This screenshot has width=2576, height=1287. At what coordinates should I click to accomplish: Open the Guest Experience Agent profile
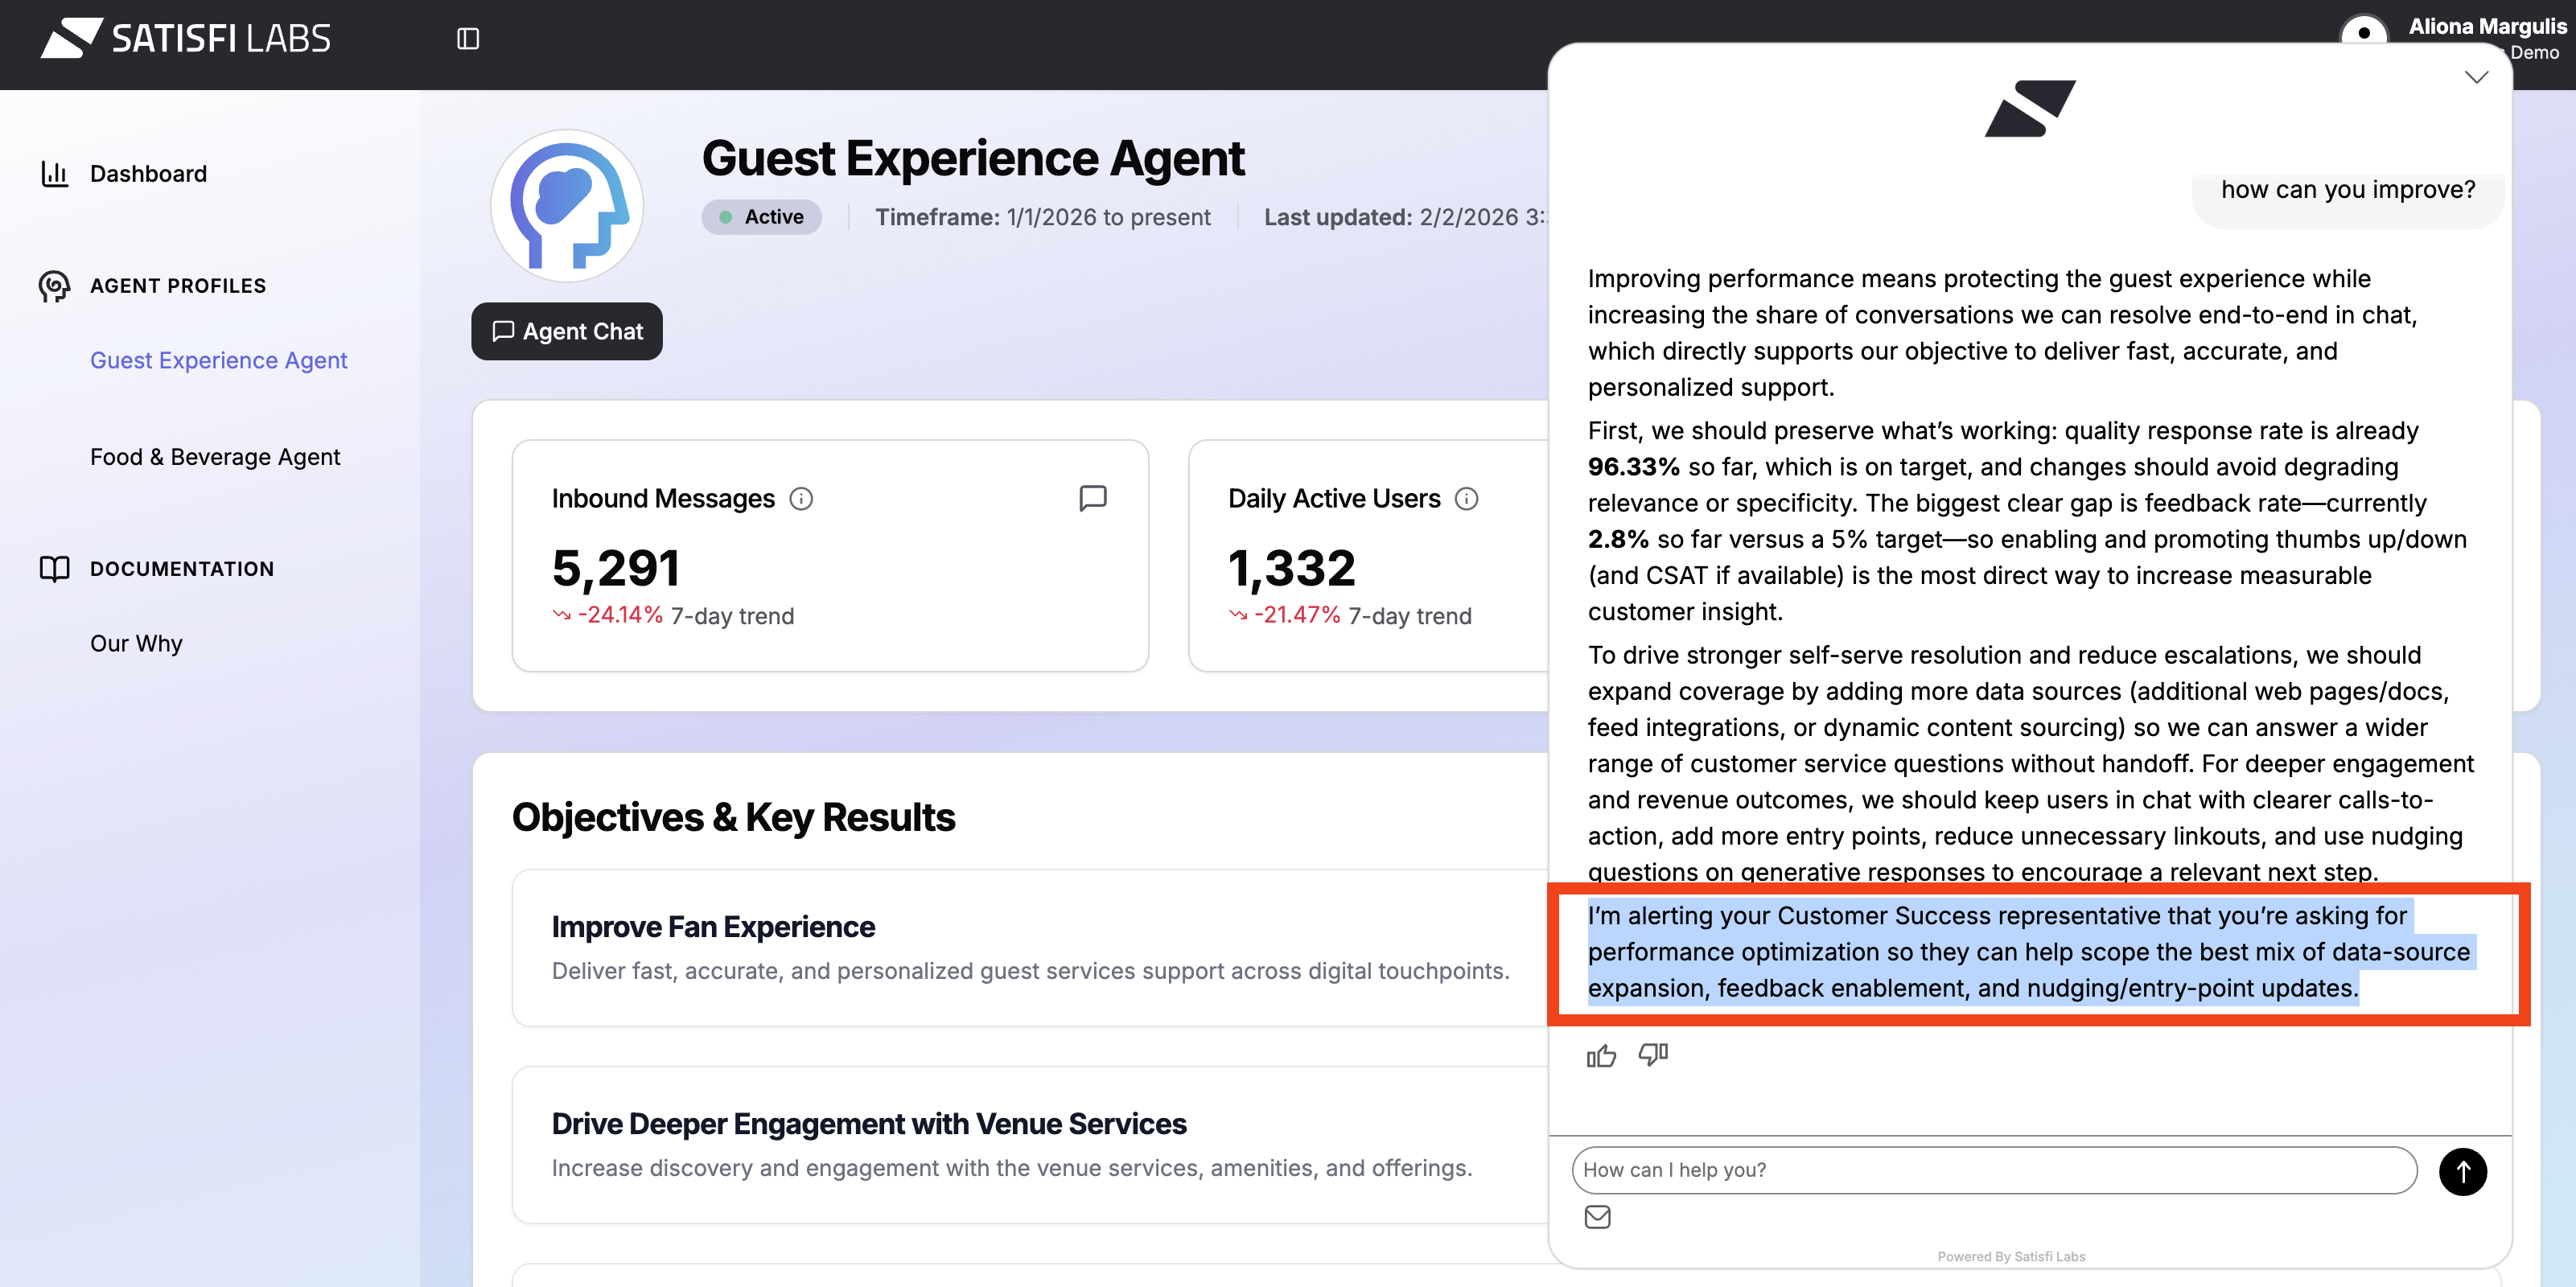[219, 360]
